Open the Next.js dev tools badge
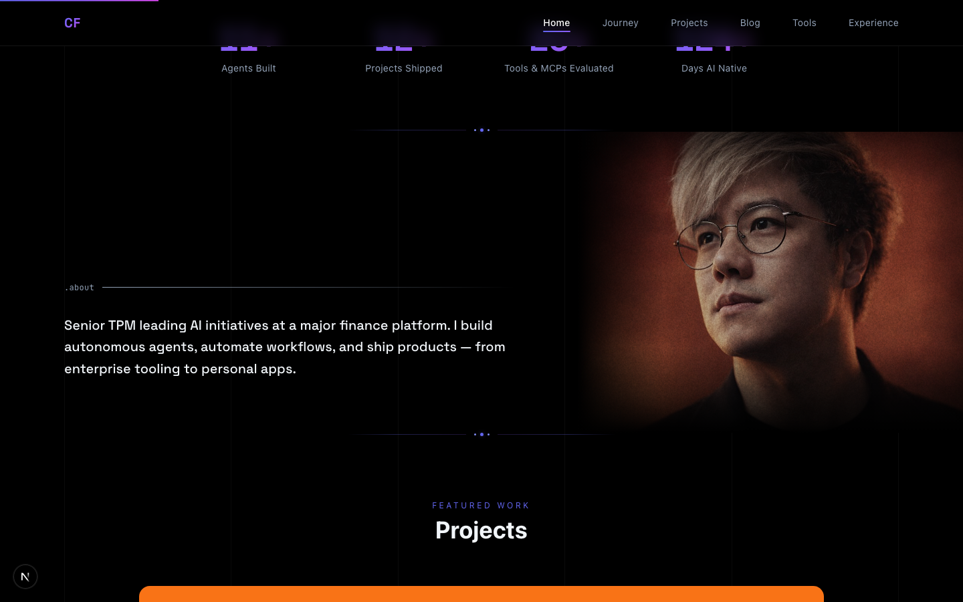 click(x=25, y=577)
